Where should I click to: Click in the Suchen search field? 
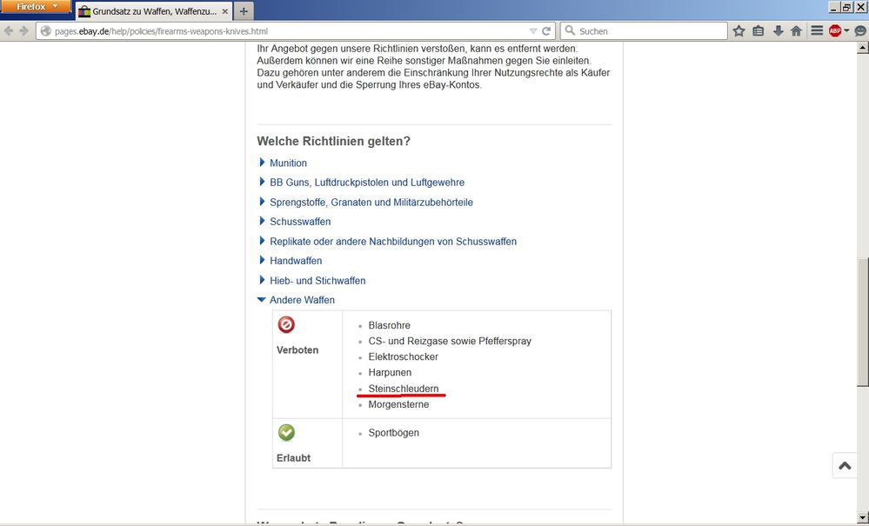point(649,30)
